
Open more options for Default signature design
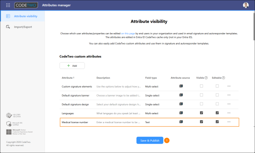tap(229, 104)
